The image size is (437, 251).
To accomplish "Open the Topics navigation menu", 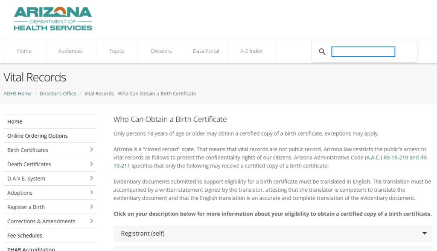I will click(117, 51).
